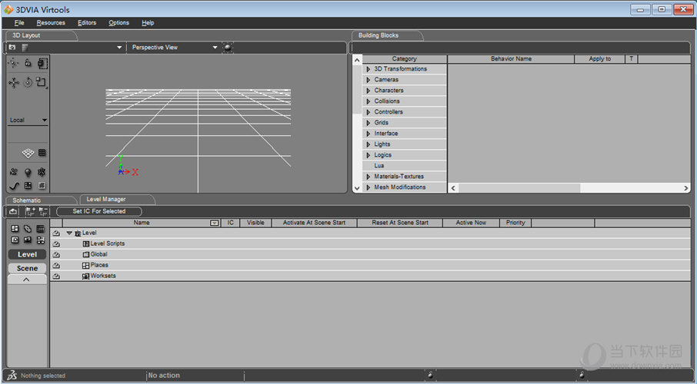
Task: Click the bottom-right material icon in creation tools
Action: coord(42,186)
